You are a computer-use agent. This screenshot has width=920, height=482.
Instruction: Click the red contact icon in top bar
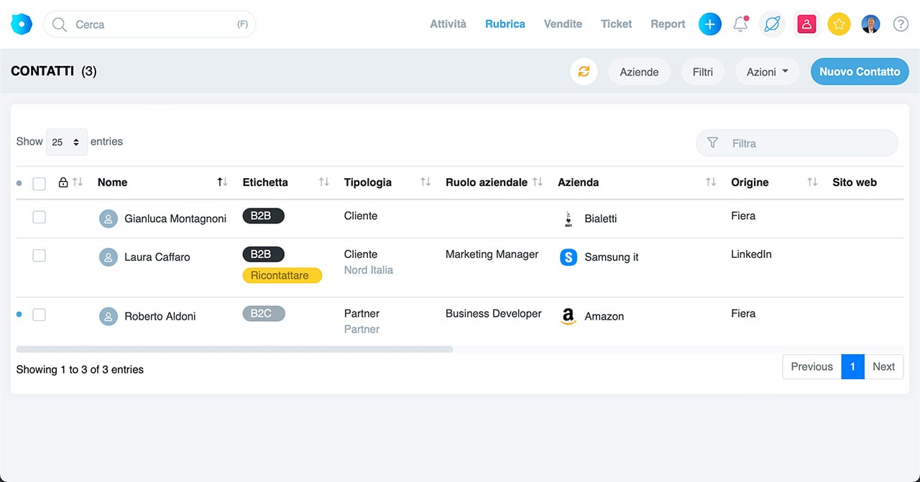pyautogui.click(x=806, y=24)
